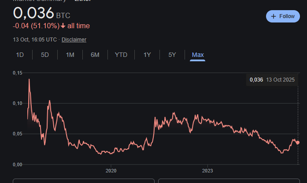Click the red down arrow beside percentage change
This screenshot has height=183, width=307.
63,26
